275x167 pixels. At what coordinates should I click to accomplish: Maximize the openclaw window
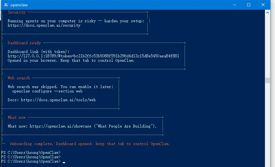[x=249, y=5]
